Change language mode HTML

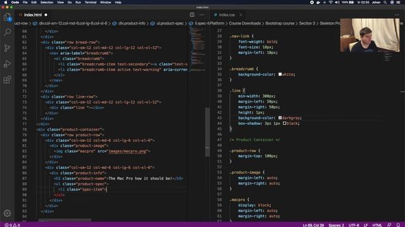click(377, 225)
